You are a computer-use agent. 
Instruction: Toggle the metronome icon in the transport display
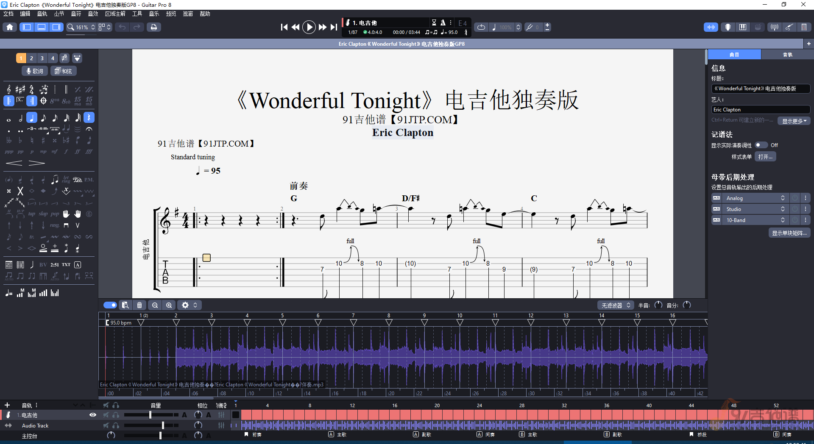click(x=443, y=22)
